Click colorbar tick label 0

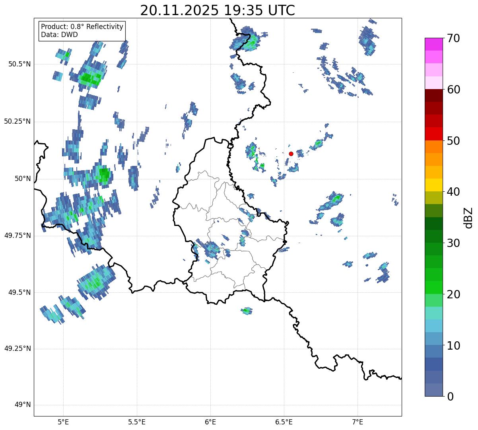tap(450, 397)
